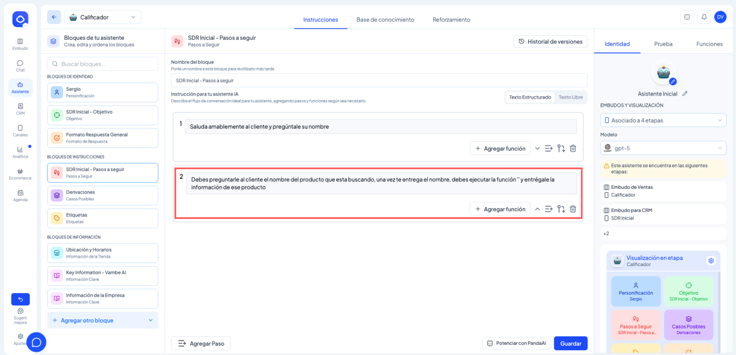Open Historial de versiones
Image resolution: width=736 pixels, height=355 pixels.
[x=550, y=41]
